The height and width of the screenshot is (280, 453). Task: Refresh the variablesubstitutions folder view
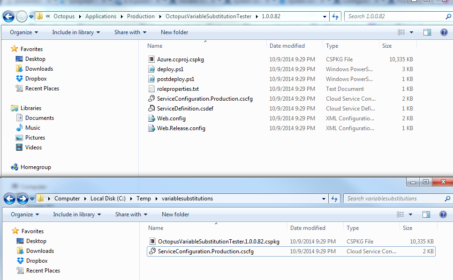(x=334, y=199)
